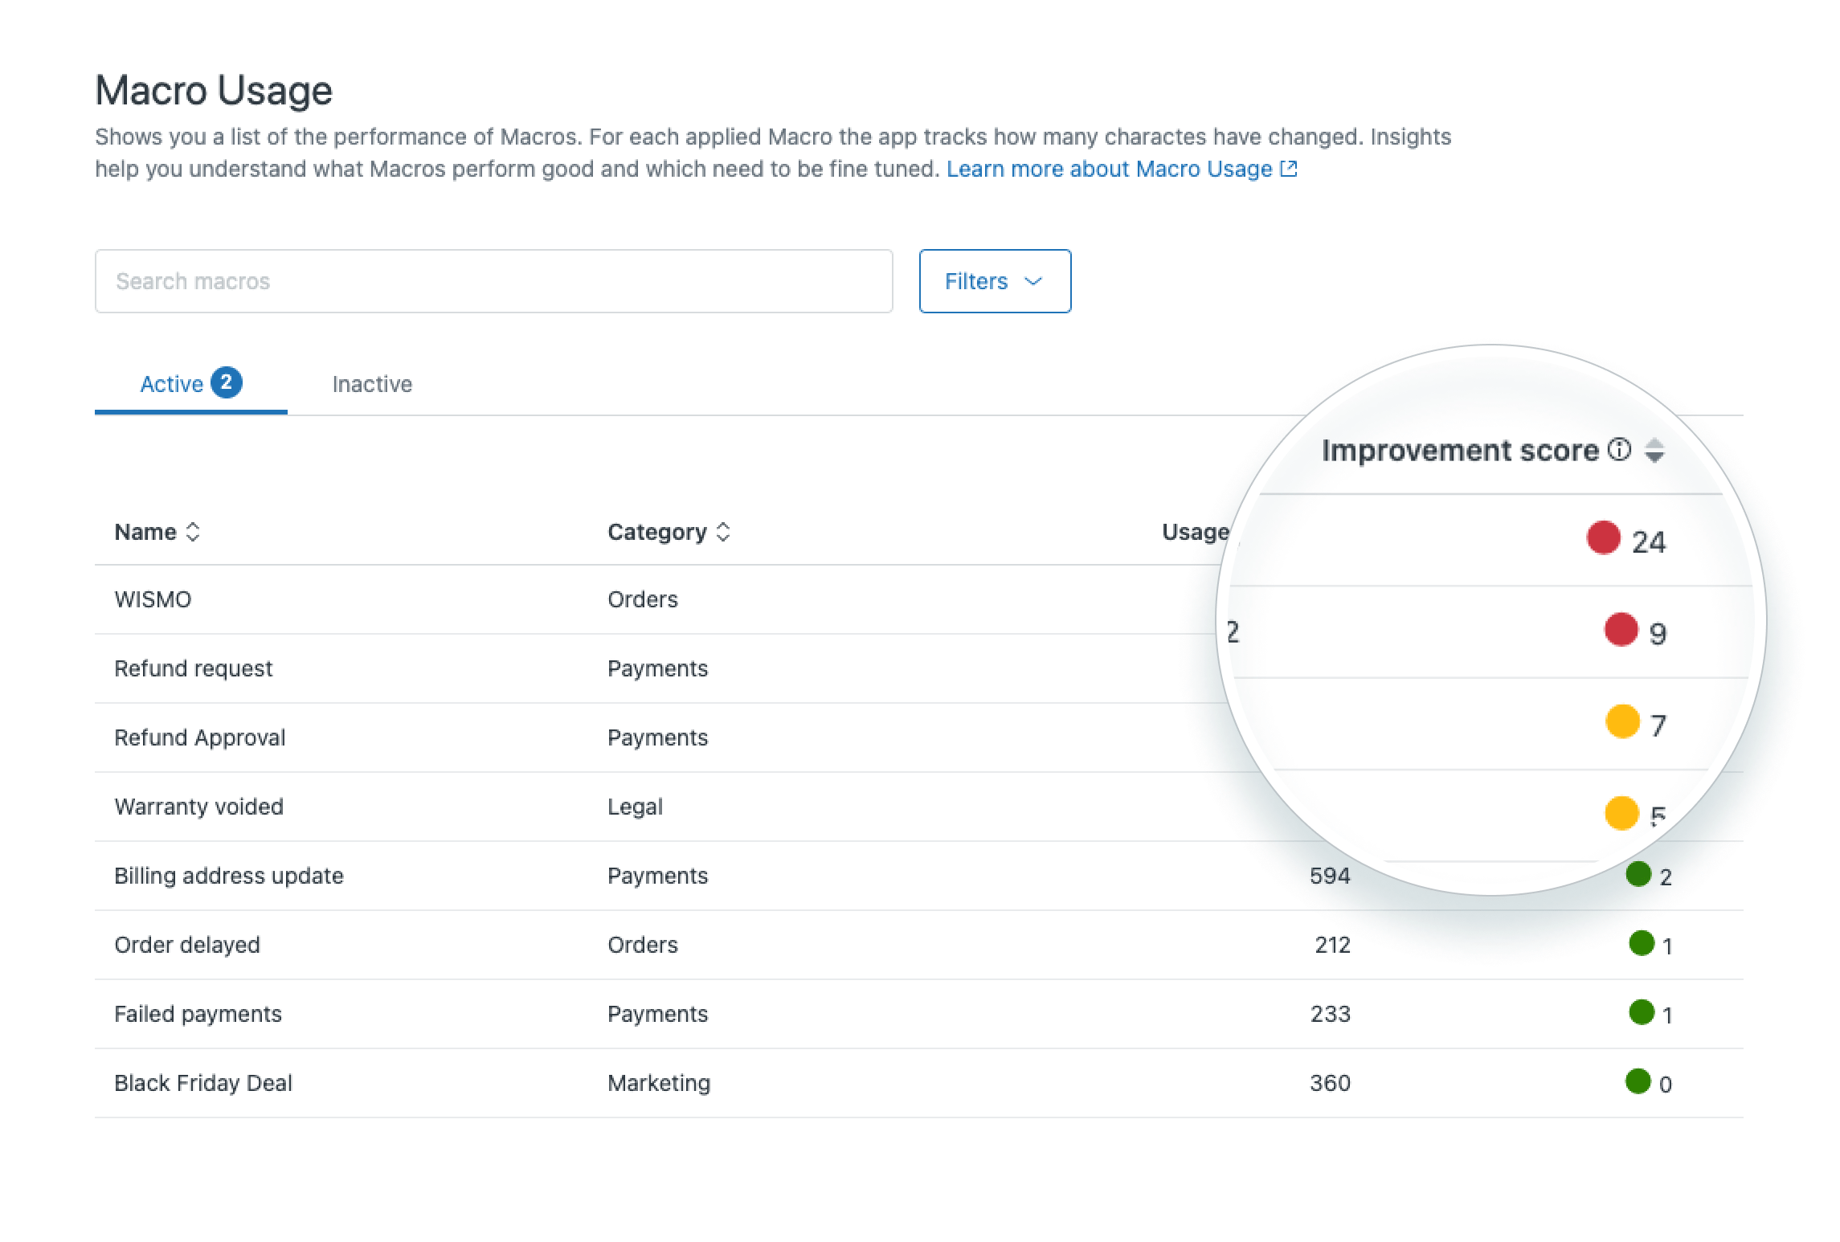Screen dimensions: 1840x1242
Task: Click the info icon beside Improvement score
Action: point(1621,450)
